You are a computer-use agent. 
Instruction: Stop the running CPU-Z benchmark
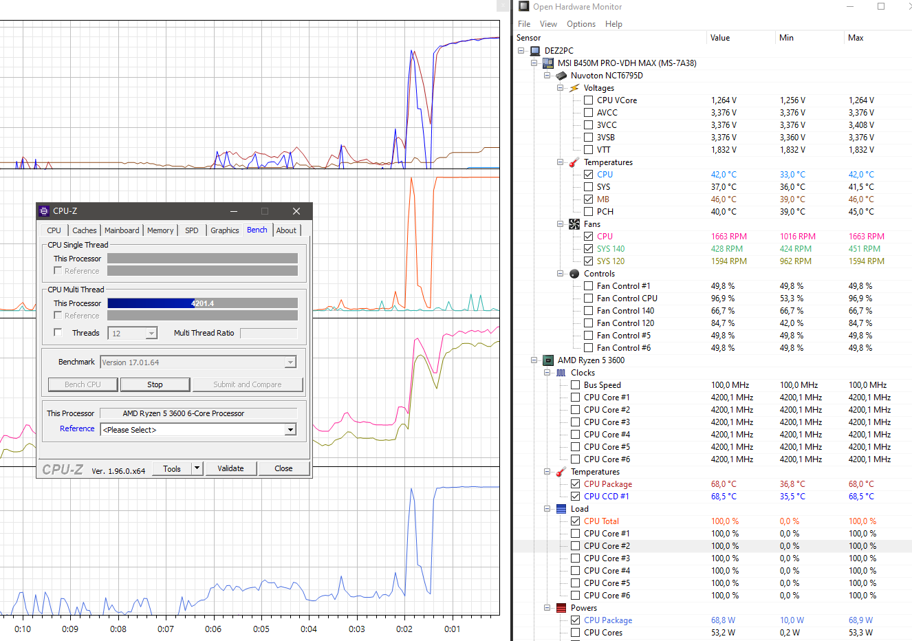[x=155, y=384]
